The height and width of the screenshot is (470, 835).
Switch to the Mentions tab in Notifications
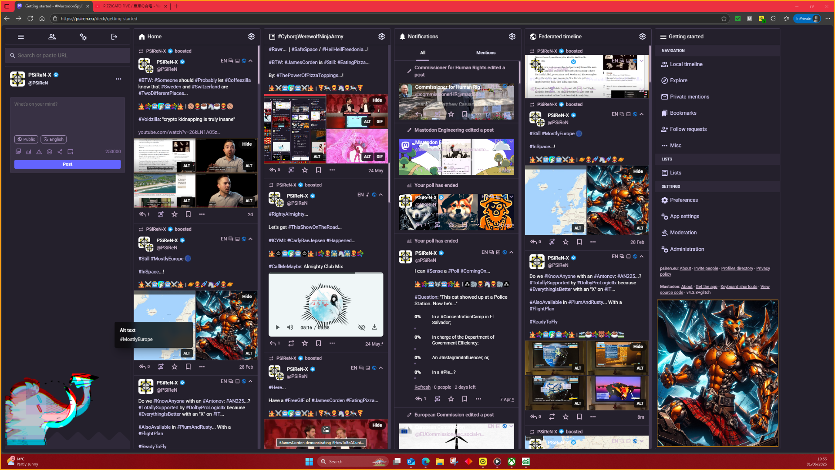pyautogui.click(x=486, y=53)
